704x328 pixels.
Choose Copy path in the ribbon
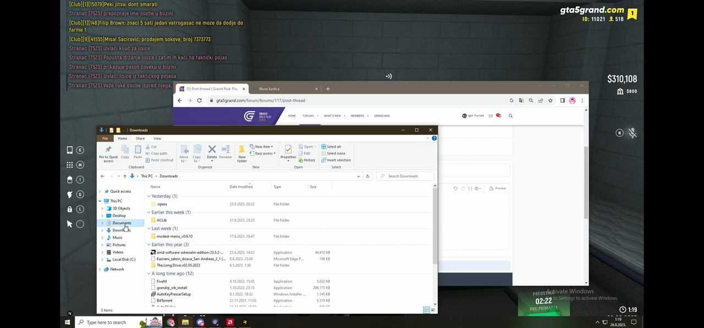pyautogui.click(x=156, y=153)
